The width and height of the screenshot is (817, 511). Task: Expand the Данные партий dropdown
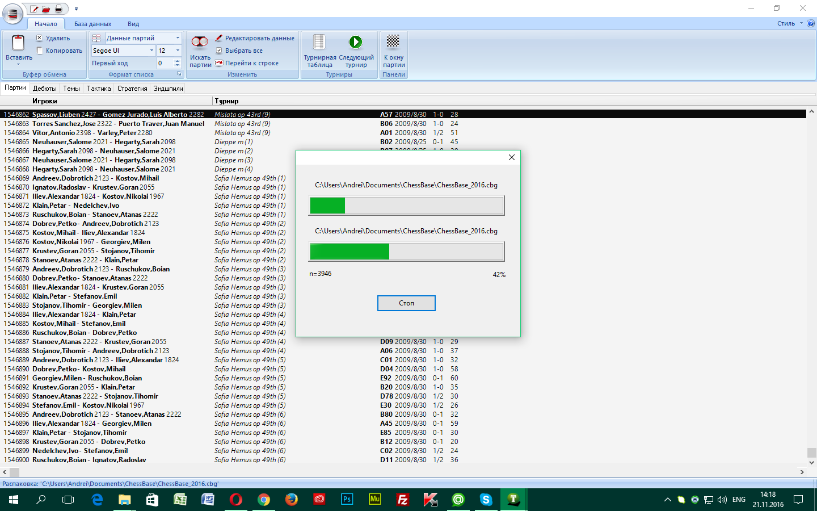coord(178,38)
